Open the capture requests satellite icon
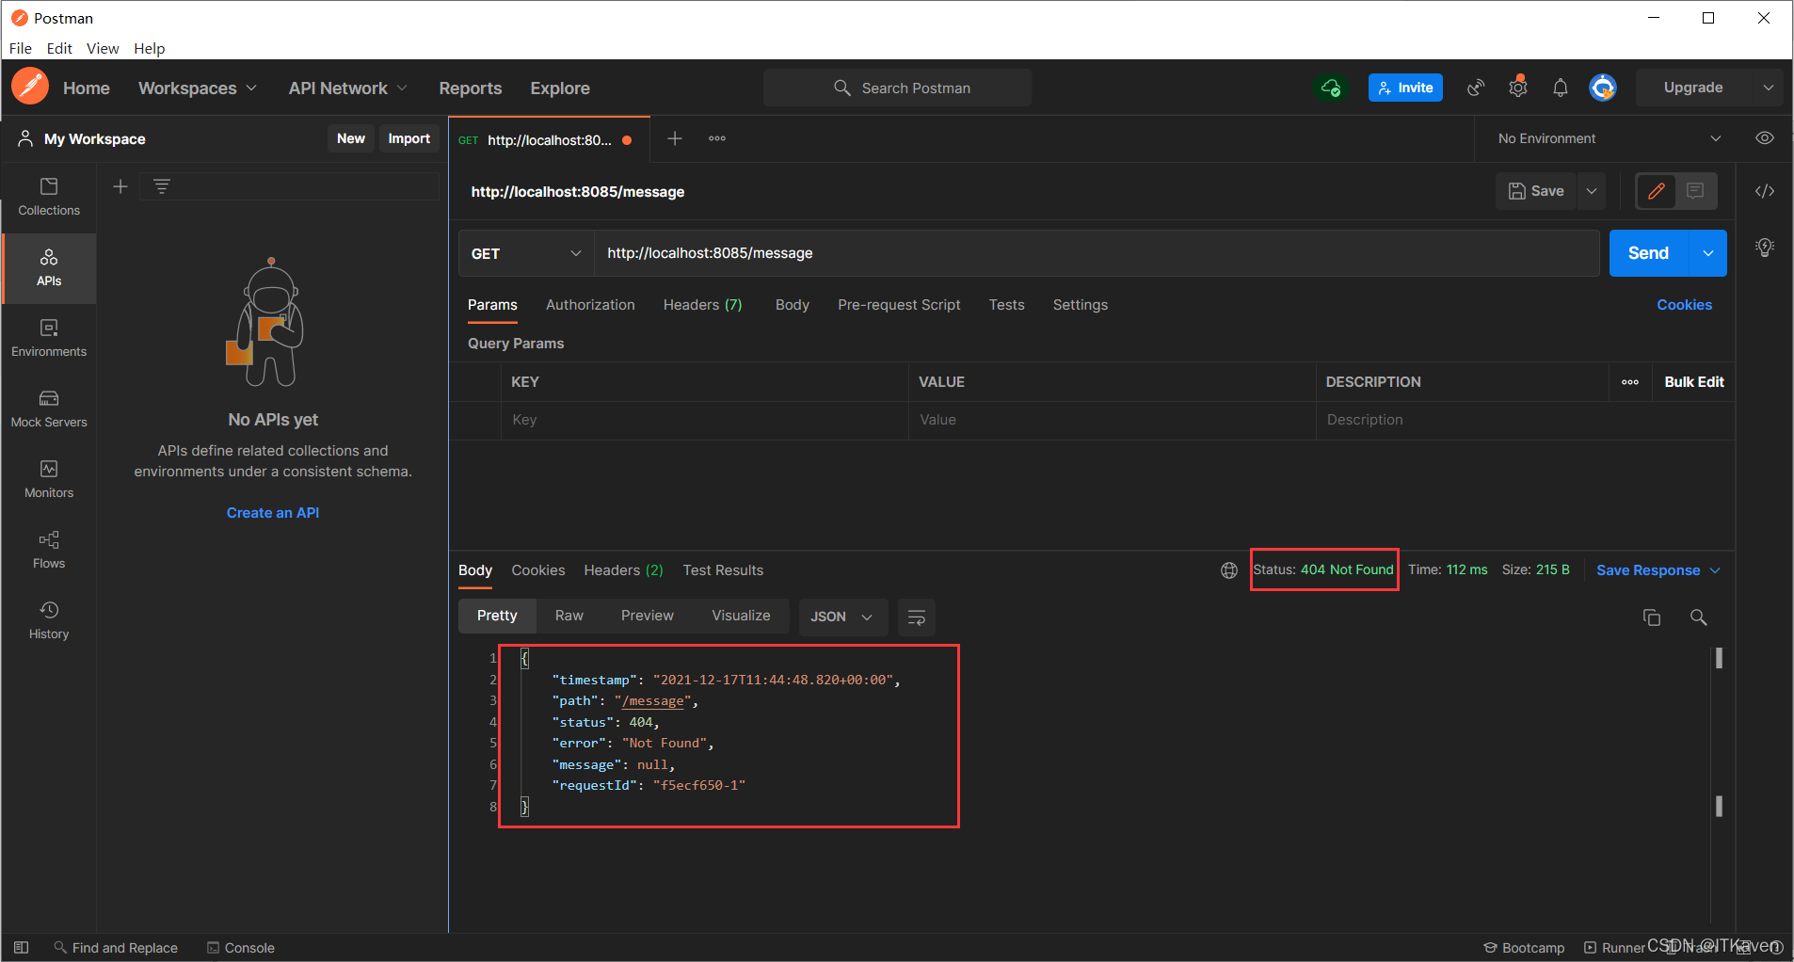 point(1476,88)
